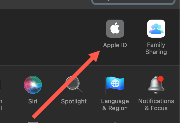Click the red badge on the bell

click(161, 79)
